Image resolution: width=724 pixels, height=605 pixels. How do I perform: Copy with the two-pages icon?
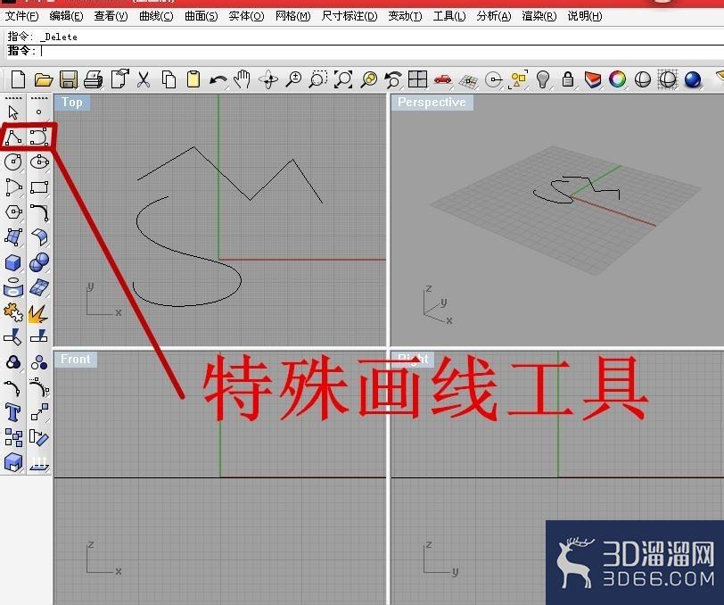[x=169, y=79]
